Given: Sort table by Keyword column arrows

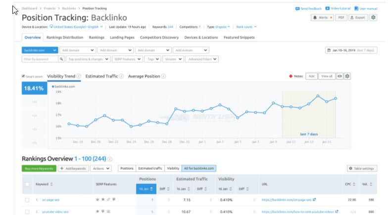Looking at the screenshot, I should [51, 184].
